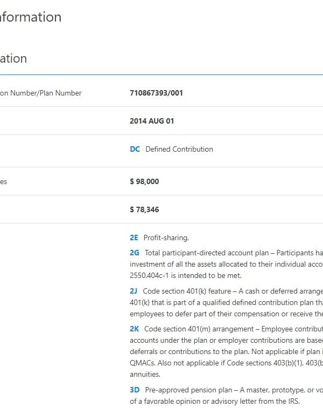Select the plan number 710867393/001

156,93
